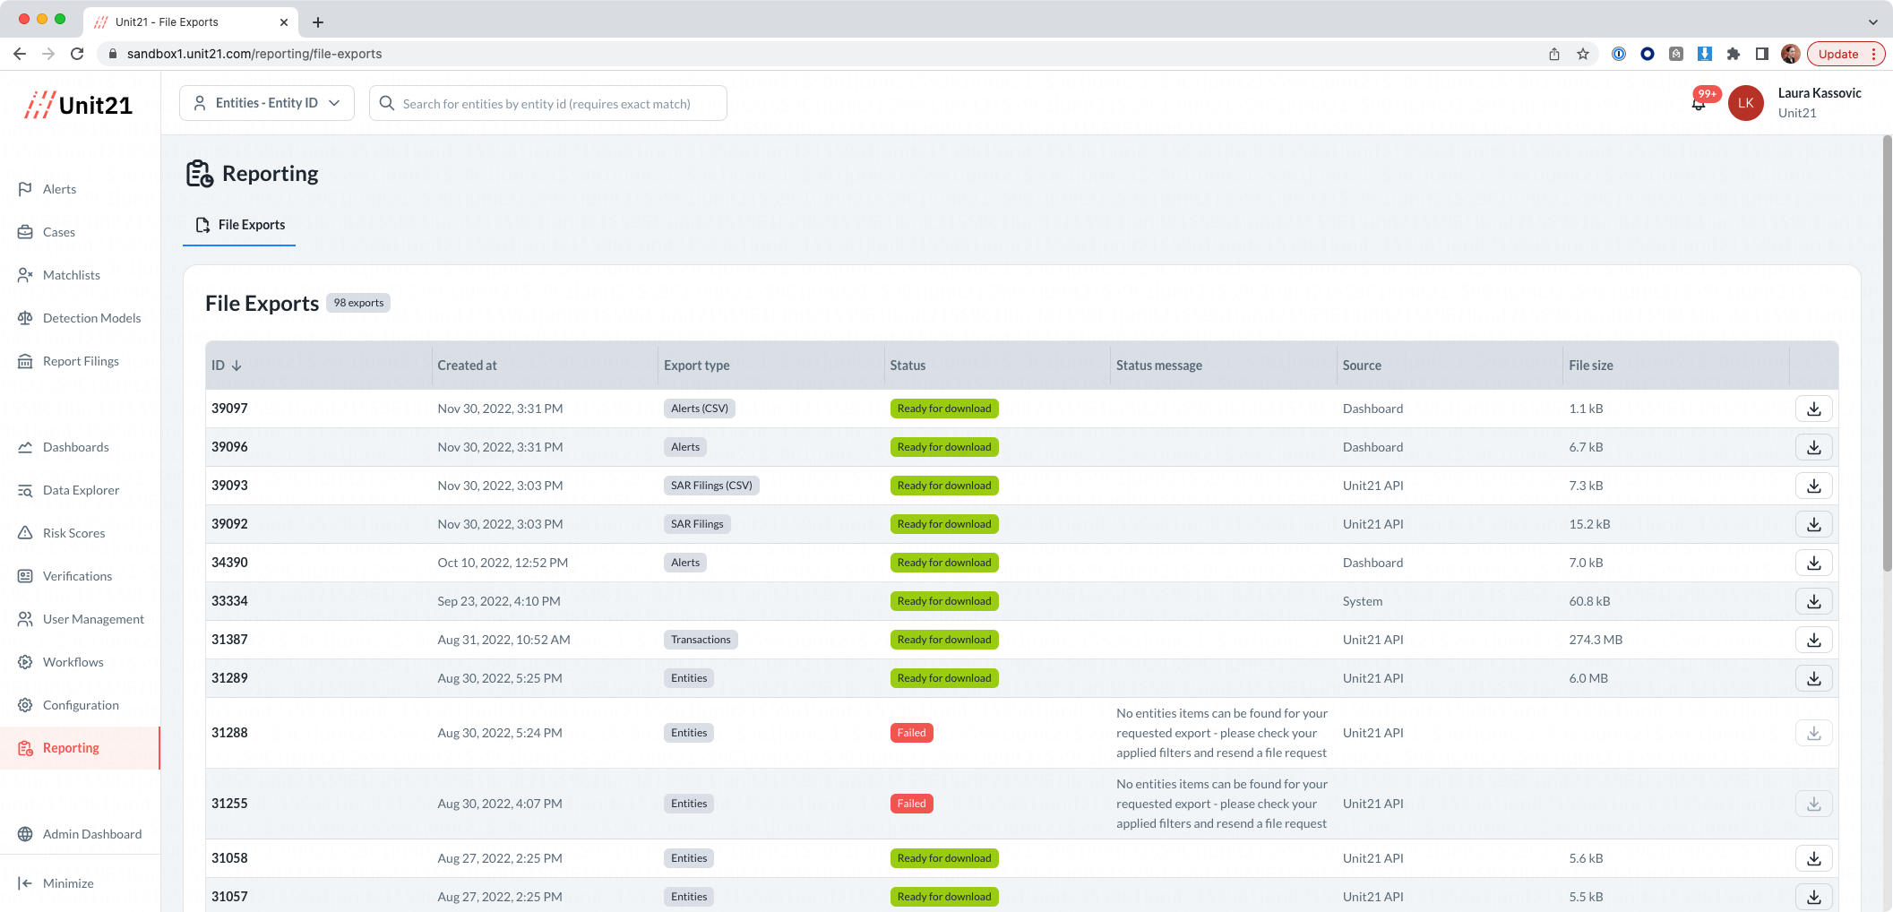Download export 39096 file
This screenshot has width=1893, height=912.
(x=1813, y=447)
